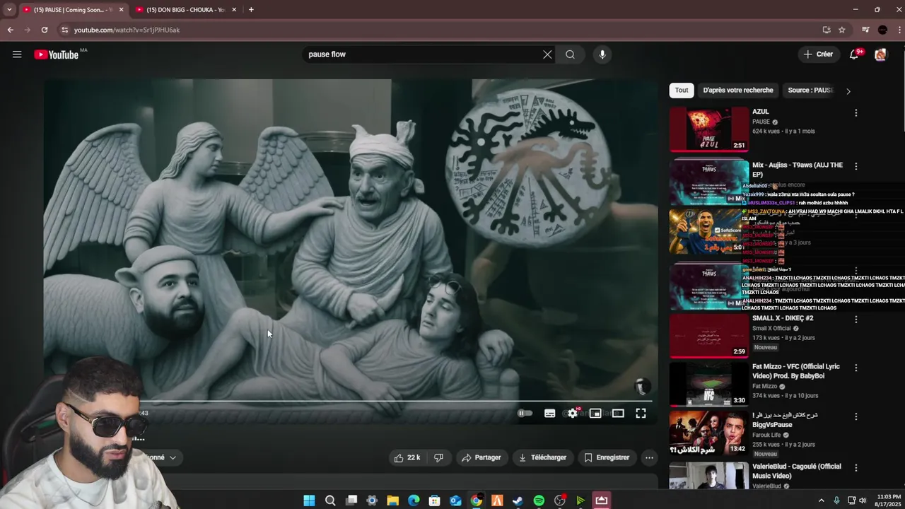Switch to the 'DON BIGG - CHOUKA' tab

click(x=185, y=10)
